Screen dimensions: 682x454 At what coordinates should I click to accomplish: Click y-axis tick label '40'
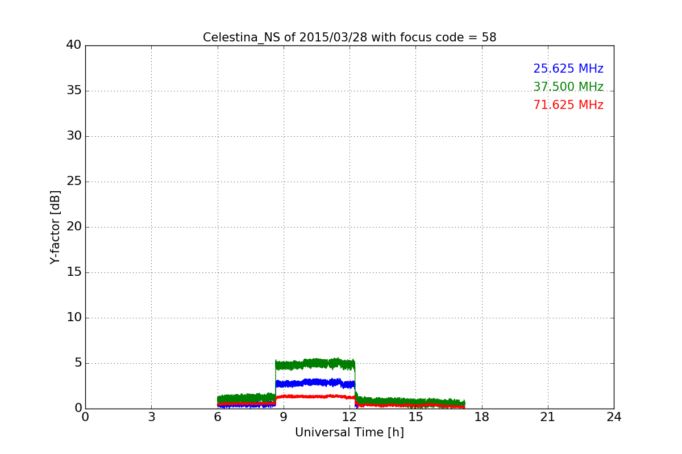point(74,45)
